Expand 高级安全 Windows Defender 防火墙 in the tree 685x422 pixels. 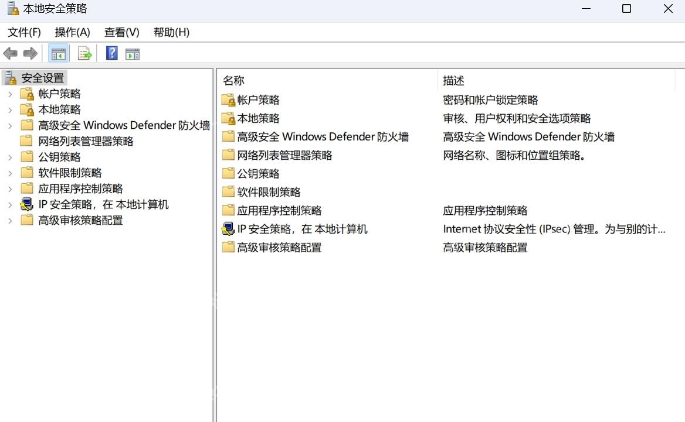(x=10, y=126)
